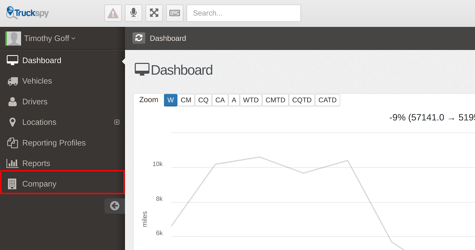
Task: Expand the Locations submenu plus icon
Action: pyautogui.click(x=117, y=122)
